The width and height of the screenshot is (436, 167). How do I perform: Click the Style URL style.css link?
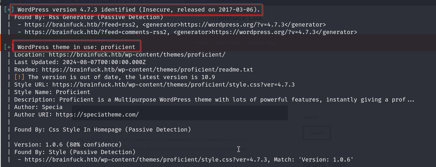click(173, 85)
